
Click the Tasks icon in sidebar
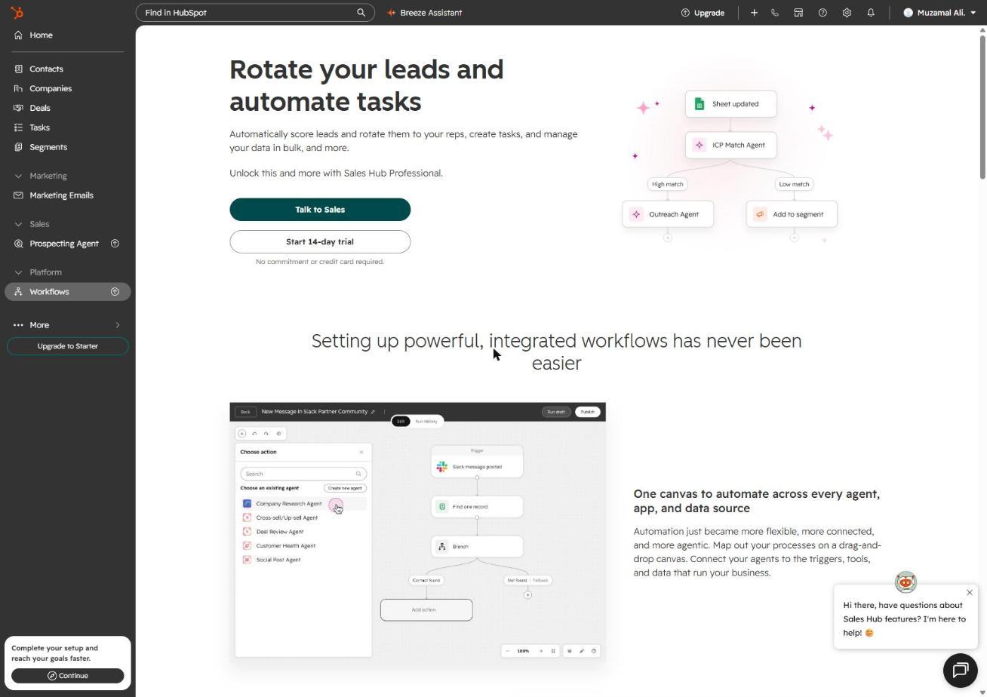[19, 127]
